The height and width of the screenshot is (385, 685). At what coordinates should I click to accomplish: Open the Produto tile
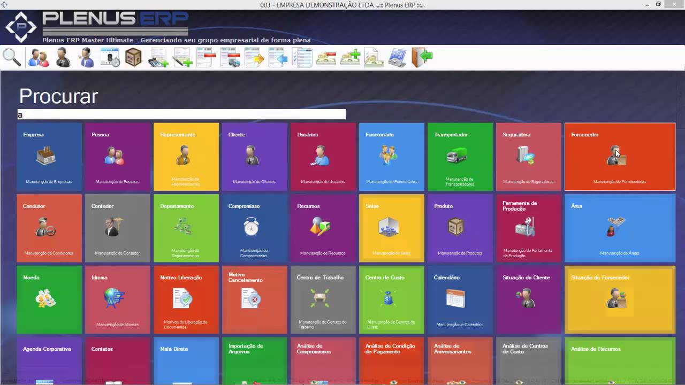point(460,228)
